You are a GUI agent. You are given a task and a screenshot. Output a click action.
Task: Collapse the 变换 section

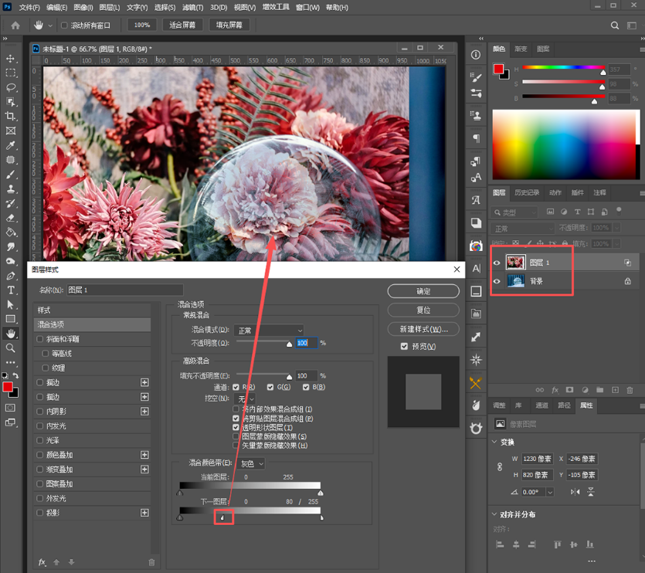494,442
